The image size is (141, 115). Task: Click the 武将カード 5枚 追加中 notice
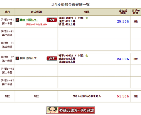[36, 25]
